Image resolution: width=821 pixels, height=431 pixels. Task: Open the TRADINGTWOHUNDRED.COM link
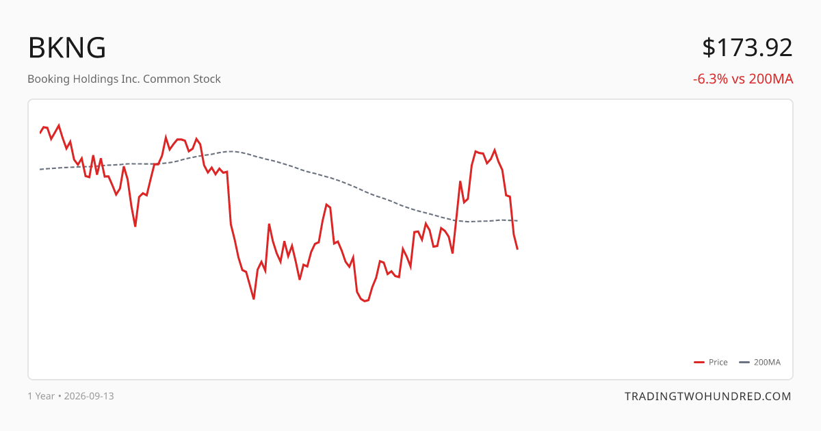point(707,396)
